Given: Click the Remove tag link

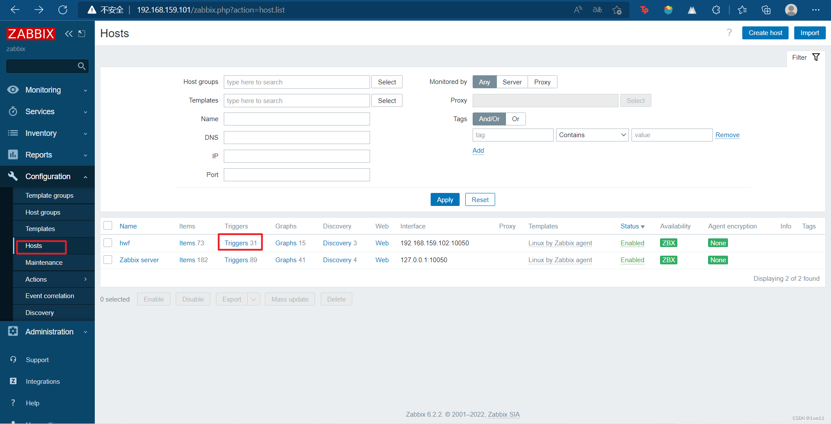Looking at the screenshot, I should tap(727, 135).
